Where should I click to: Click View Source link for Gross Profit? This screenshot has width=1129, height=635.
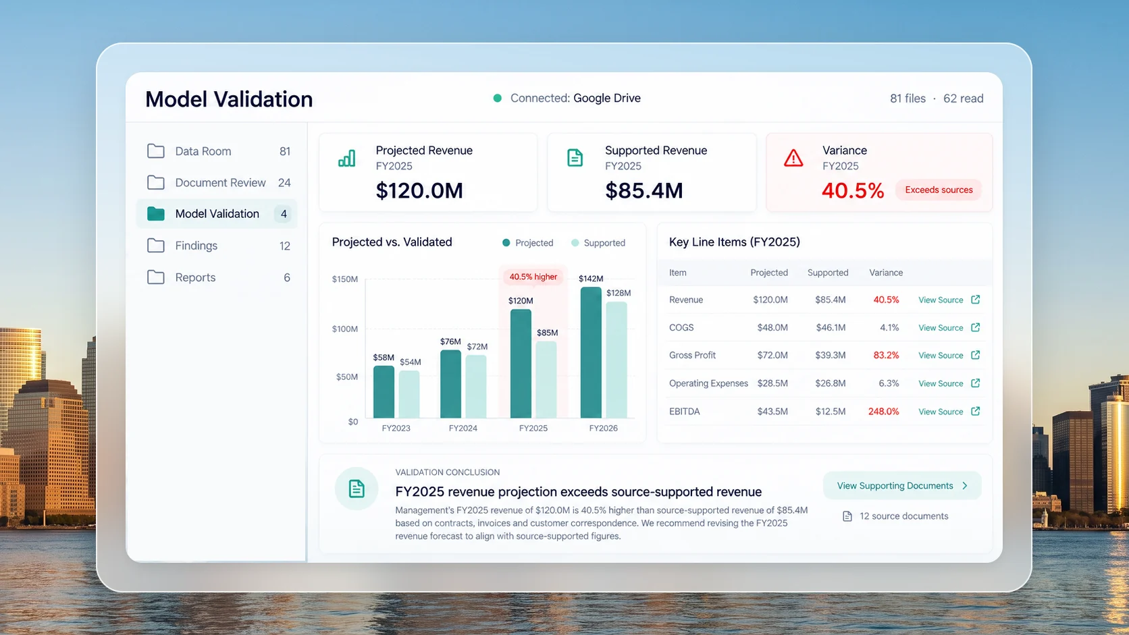(x=941, y=356)
